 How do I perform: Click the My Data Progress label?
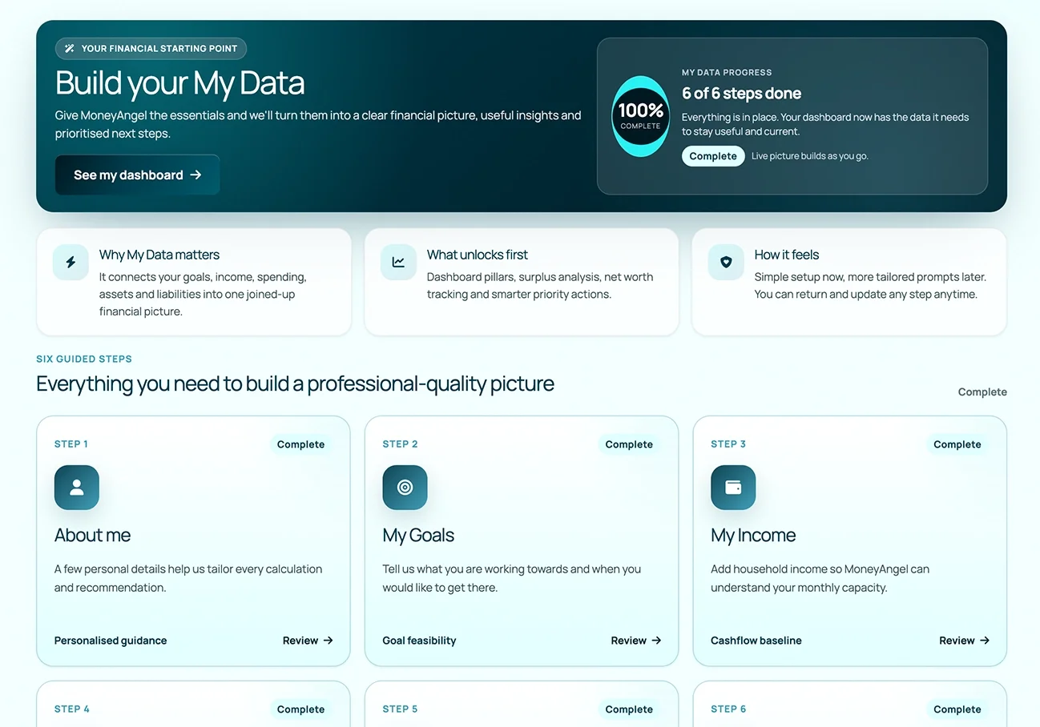[x=727, y=73]
